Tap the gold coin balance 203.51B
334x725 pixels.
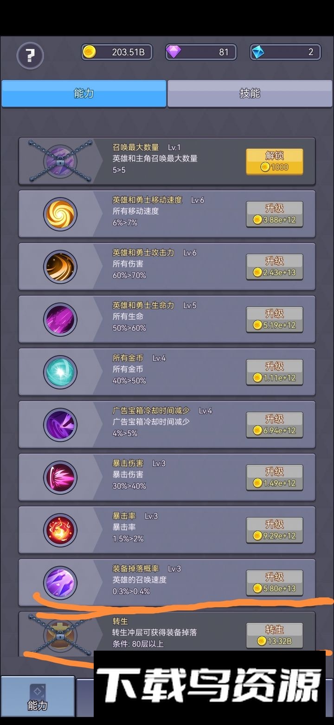pyautogui.click(x=120, y=52)
